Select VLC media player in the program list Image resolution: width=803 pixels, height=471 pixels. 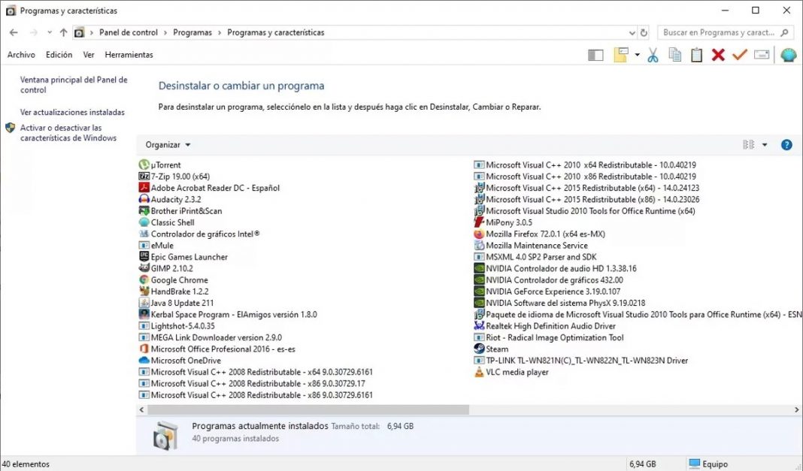pos(516,372)
